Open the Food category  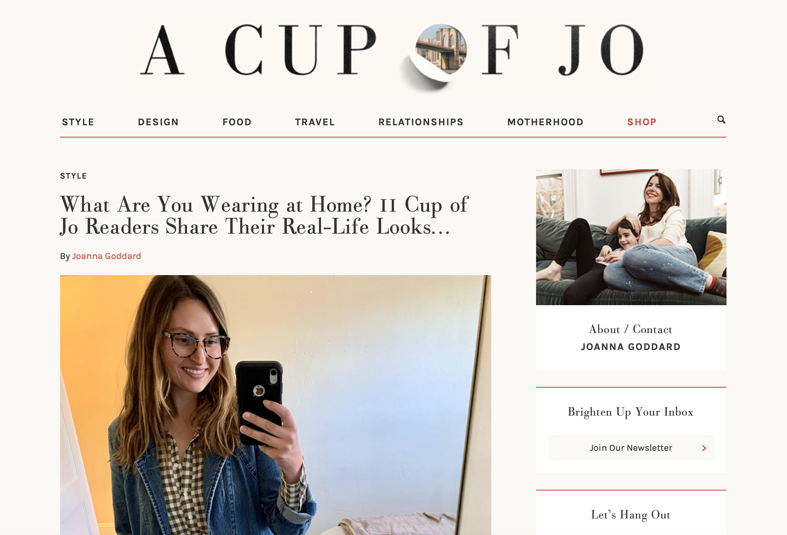237,122
